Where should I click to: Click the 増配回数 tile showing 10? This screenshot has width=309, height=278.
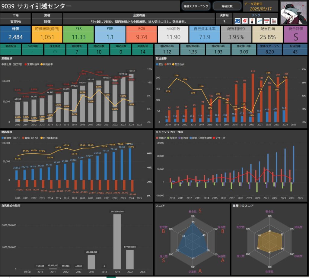tap(99, 50)
